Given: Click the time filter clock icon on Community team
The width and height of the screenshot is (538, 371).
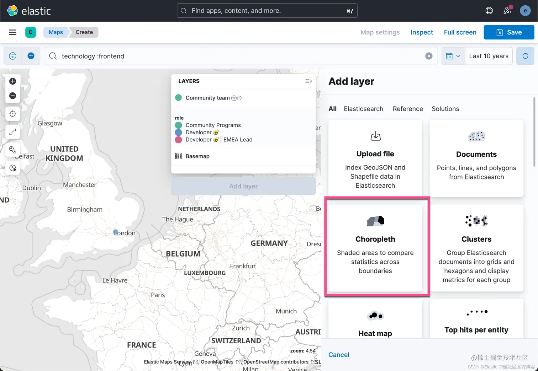Looking at the screenshot, I should 239,98.
